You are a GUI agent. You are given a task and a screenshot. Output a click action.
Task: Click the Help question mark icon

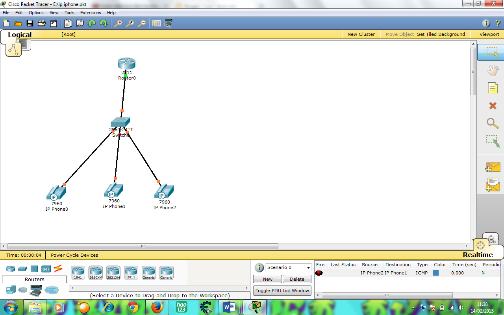point(497,23)
